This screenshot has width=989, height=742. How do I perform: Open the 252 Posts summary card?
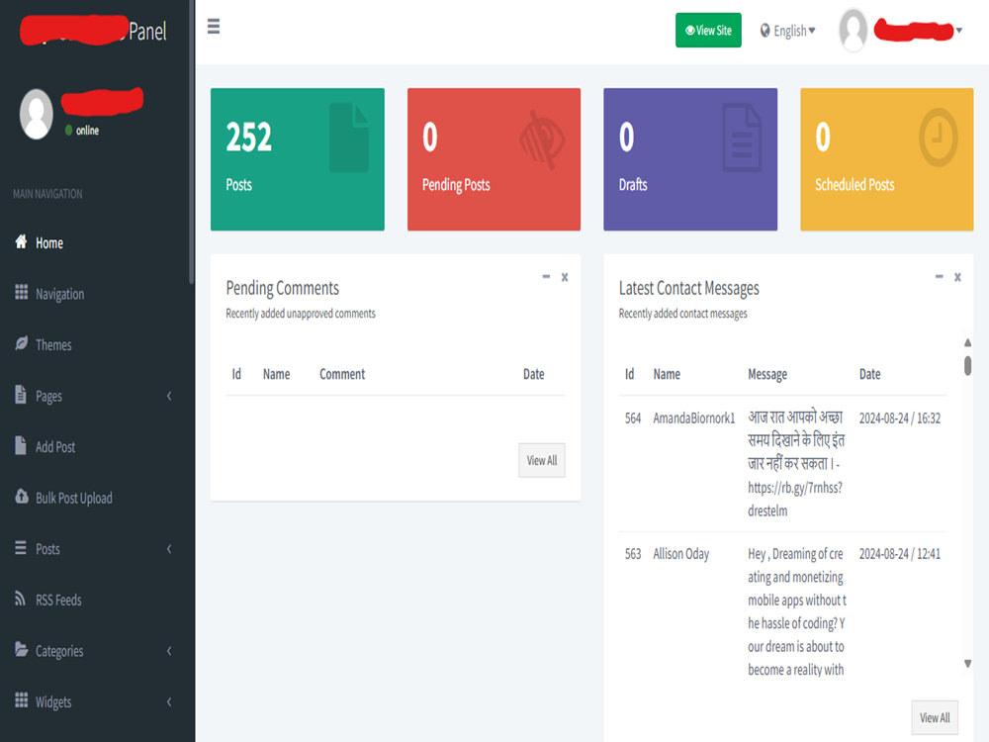(298, 159)
